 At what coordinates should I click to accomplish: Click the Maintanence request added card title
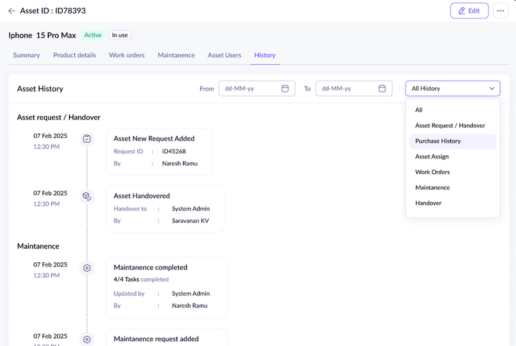(x=156, y=339)
